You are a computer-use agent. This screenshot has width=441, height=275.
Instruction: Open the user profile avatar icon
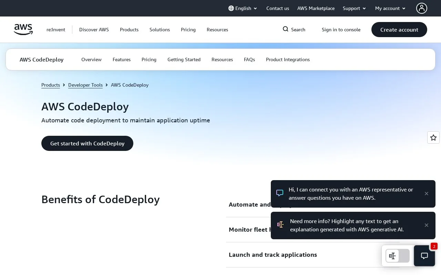[422, 8]
